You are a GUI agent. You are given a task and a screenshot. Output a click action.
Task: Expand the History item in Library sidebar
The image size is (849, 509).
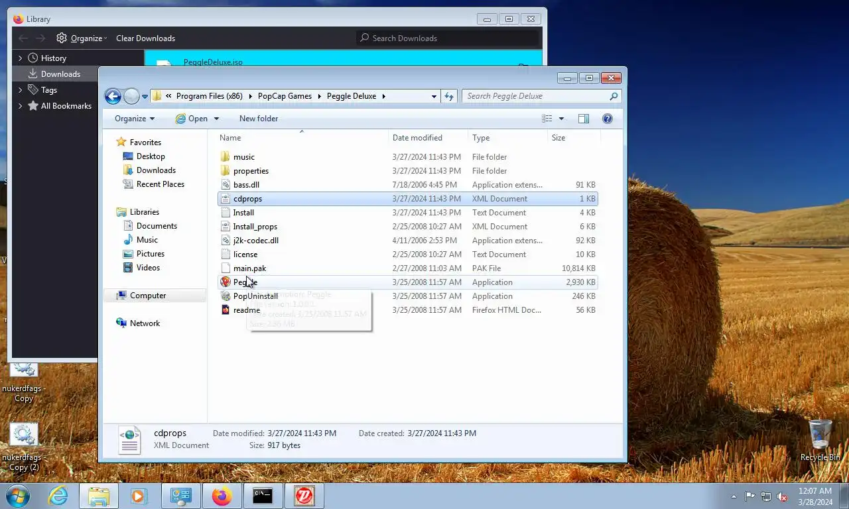pyautogui.click(x=20, y=58)
